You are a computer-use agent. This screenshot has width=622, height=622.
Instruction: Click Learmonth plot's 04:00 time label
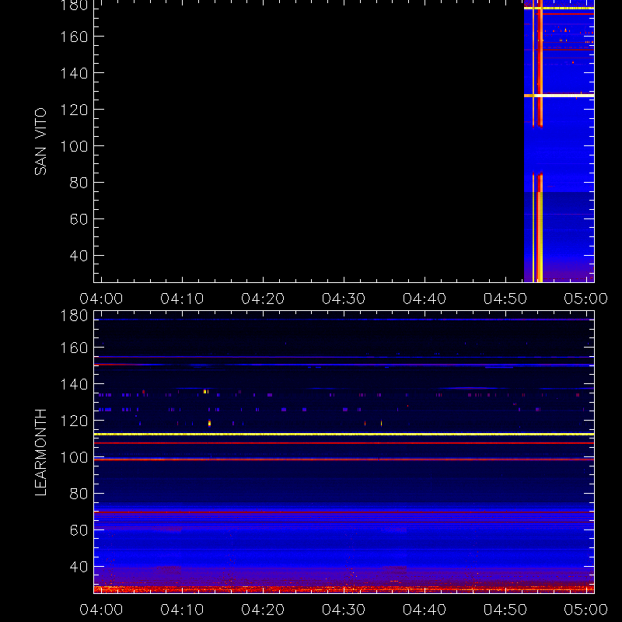click(x=101, y=610)
